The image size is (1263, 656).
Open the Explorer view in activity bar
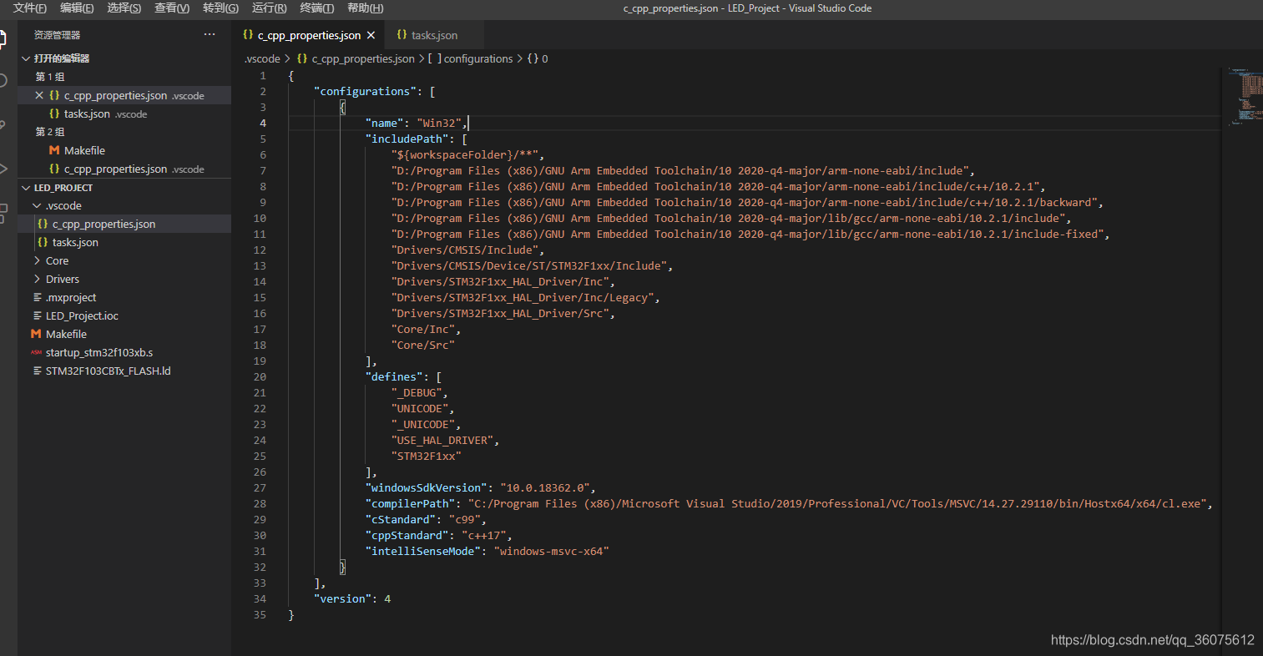[x=3, y=38]
